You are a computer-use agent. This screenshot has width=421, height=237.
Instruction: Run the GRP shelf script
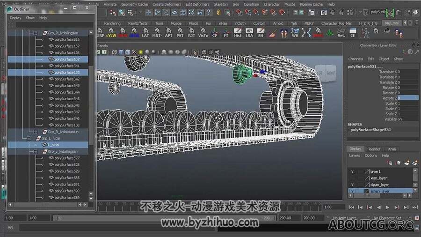pos(100,33)
